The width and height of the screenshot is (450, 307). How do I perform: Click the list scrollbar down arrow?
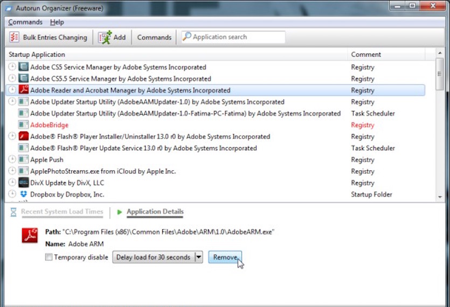440,197
